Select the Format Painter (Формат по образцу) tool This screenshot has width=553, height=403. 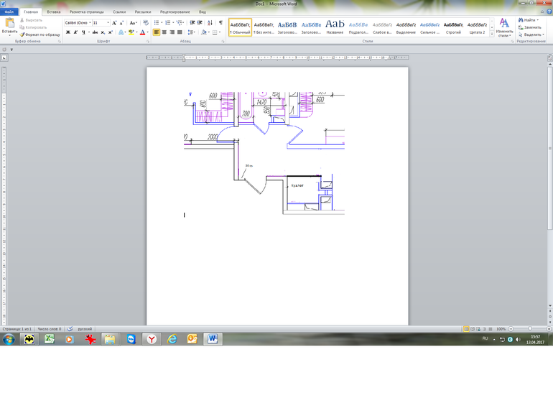[40, 34]
